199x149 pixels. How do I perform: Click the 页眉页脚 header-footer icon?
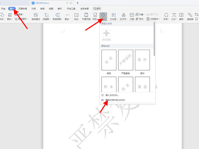point(86,17)
